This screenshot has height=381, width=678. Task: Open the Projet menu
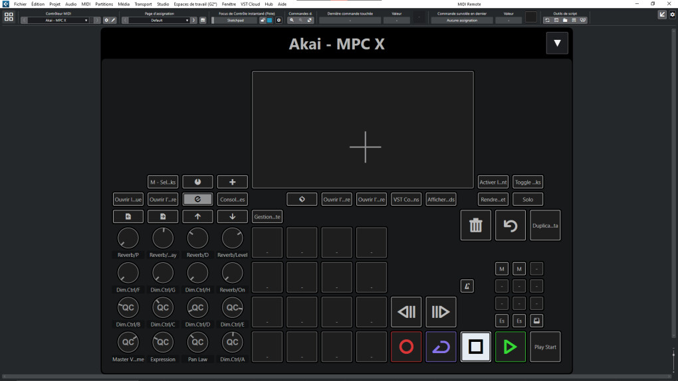(55, 4)
